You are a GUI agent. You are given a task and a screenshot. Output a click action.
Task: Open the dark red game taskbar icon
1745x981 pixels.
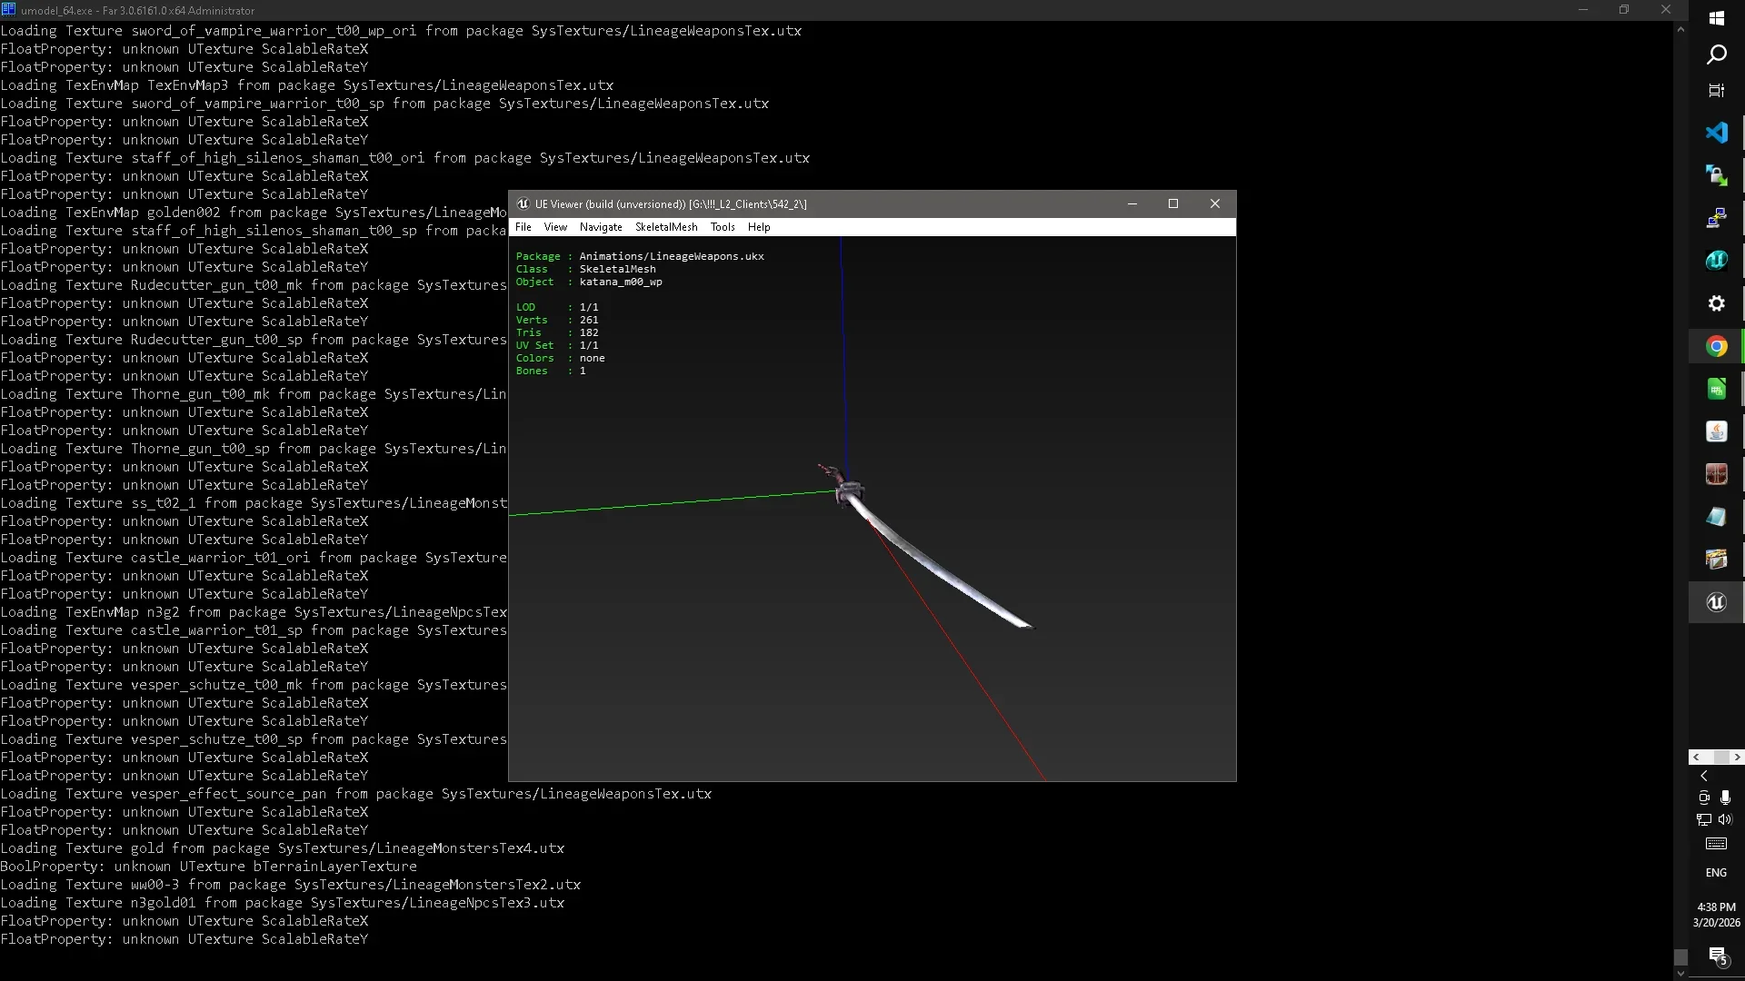(x=1717, y=474)
